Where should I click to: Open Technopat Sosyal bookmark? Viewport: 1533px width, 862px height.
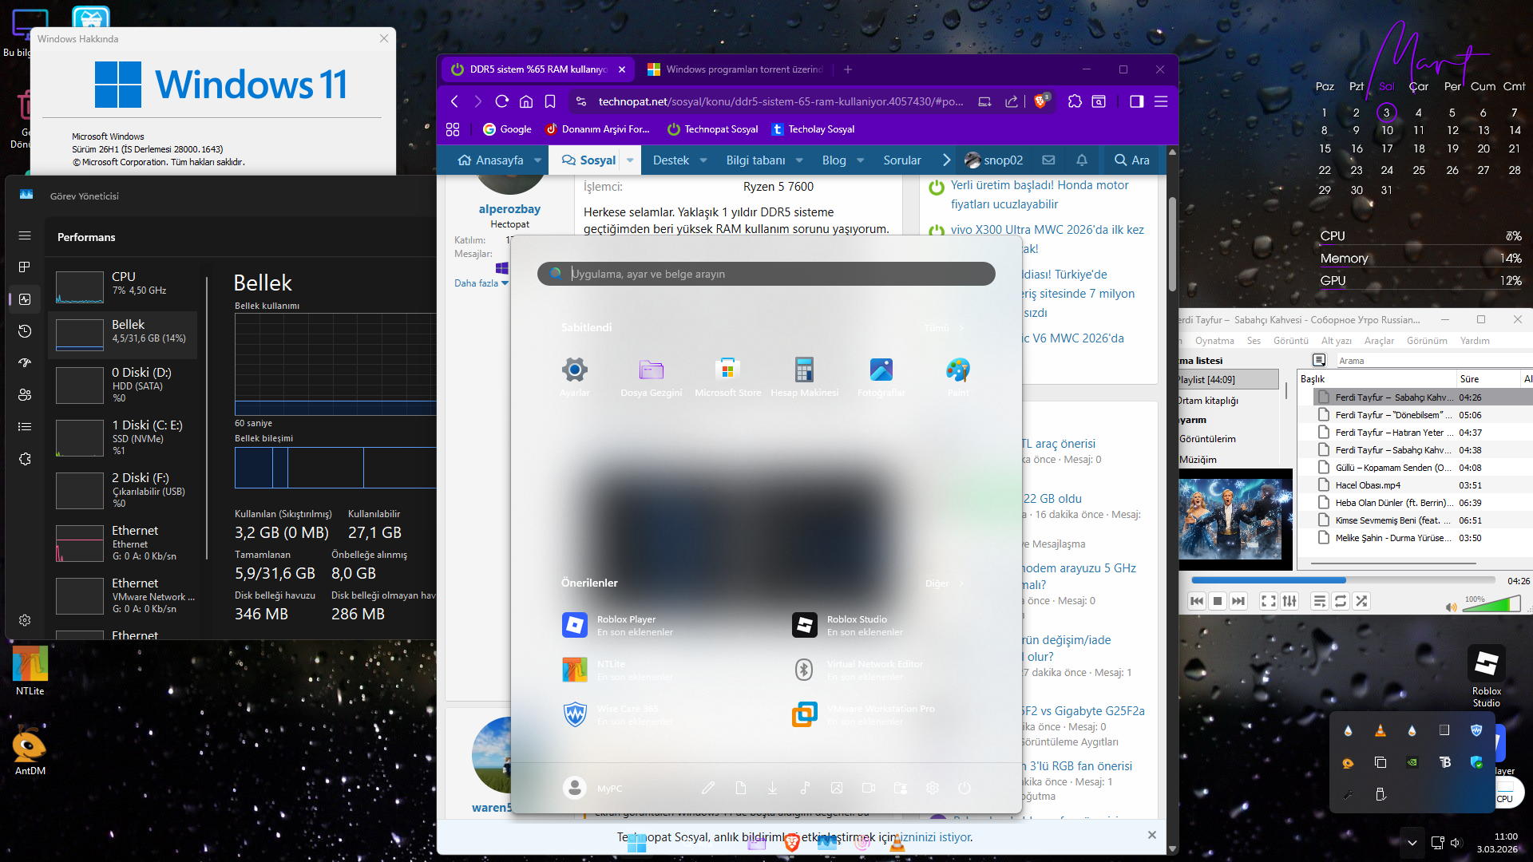coord(712,129)
